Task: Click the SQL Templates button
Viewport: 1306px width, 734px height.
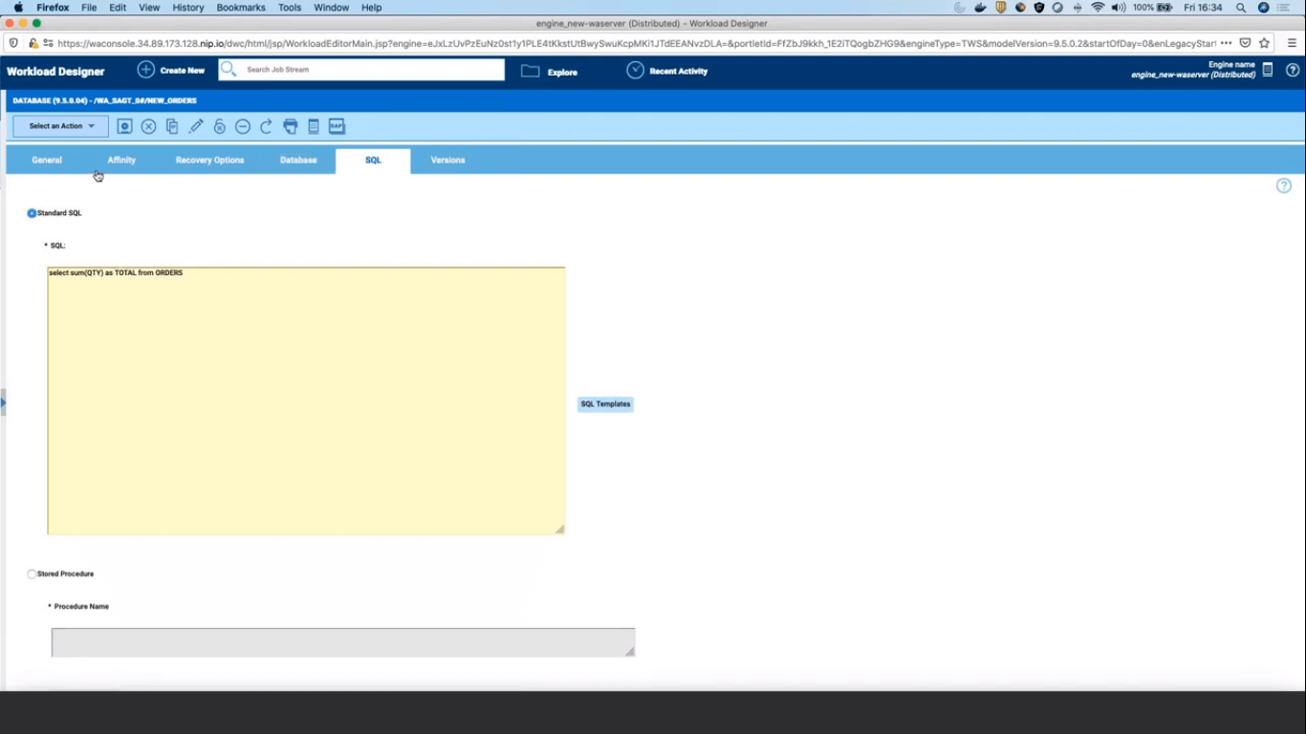Action: pos(604,403)
